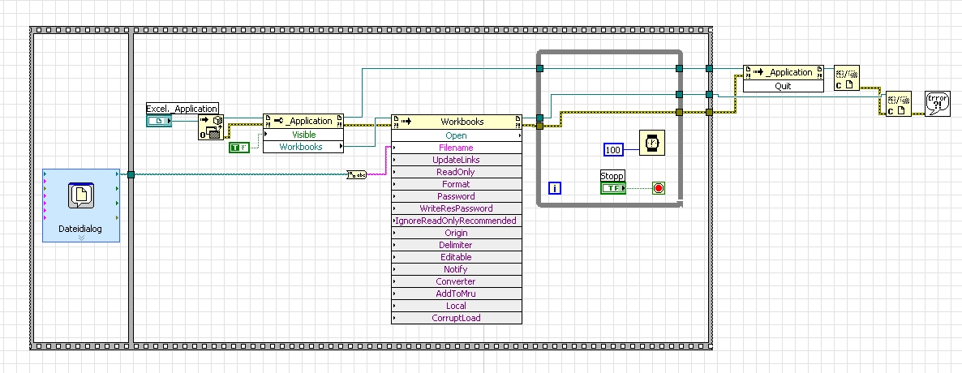
Task: Select the _Application Quit invoke node header
Action: click(784, 72)
